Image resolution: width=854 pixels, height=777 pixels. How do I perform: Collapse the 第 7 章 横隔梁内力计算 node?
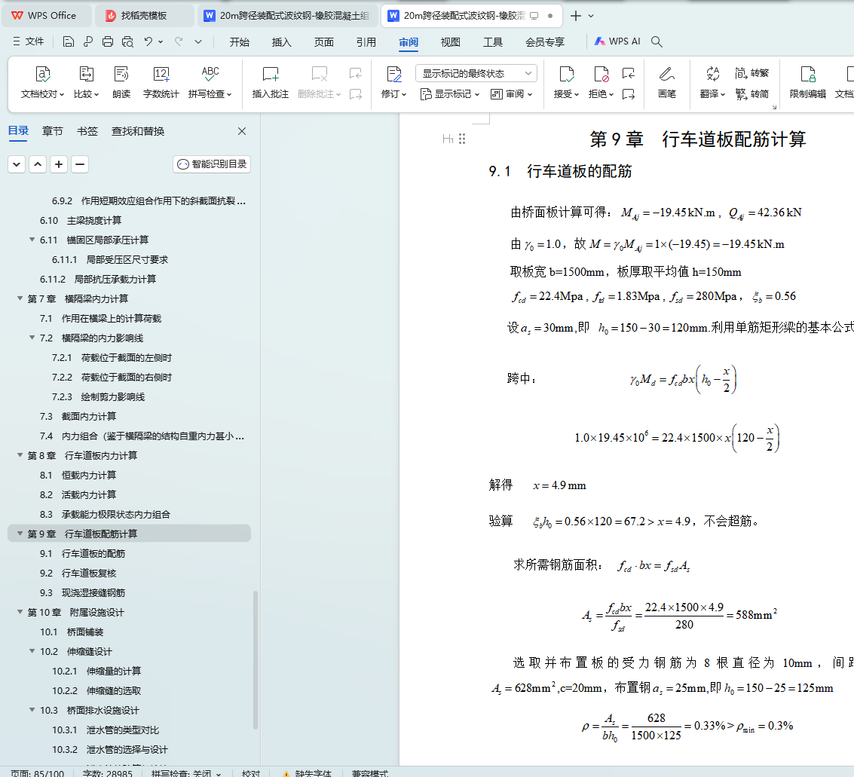pyautogui.click(x=20, y=298)
